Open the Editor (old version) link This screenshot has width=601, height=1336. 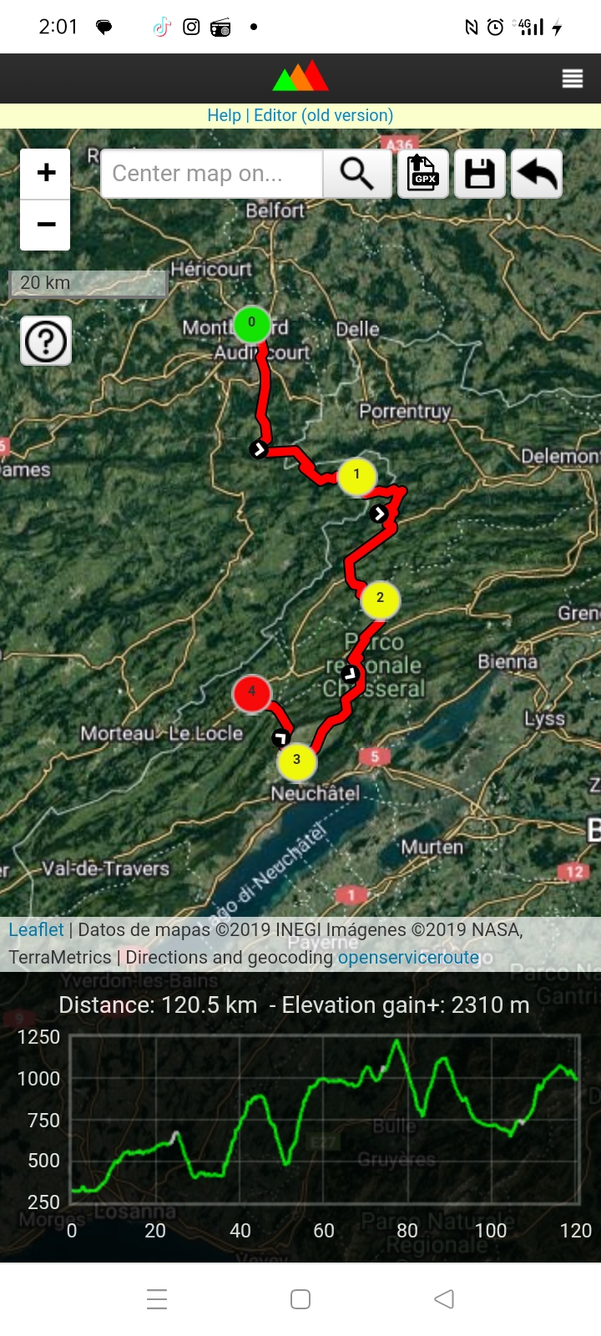click(x=323, y=115)
